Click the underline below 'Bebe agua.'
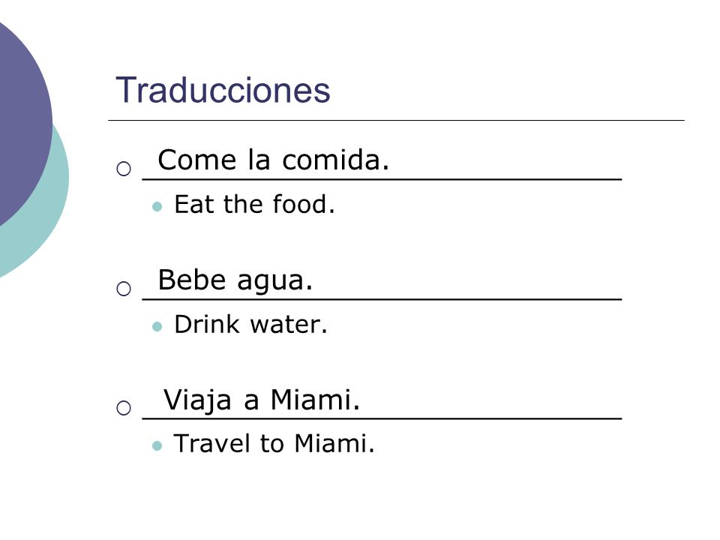 click(382, 299)
